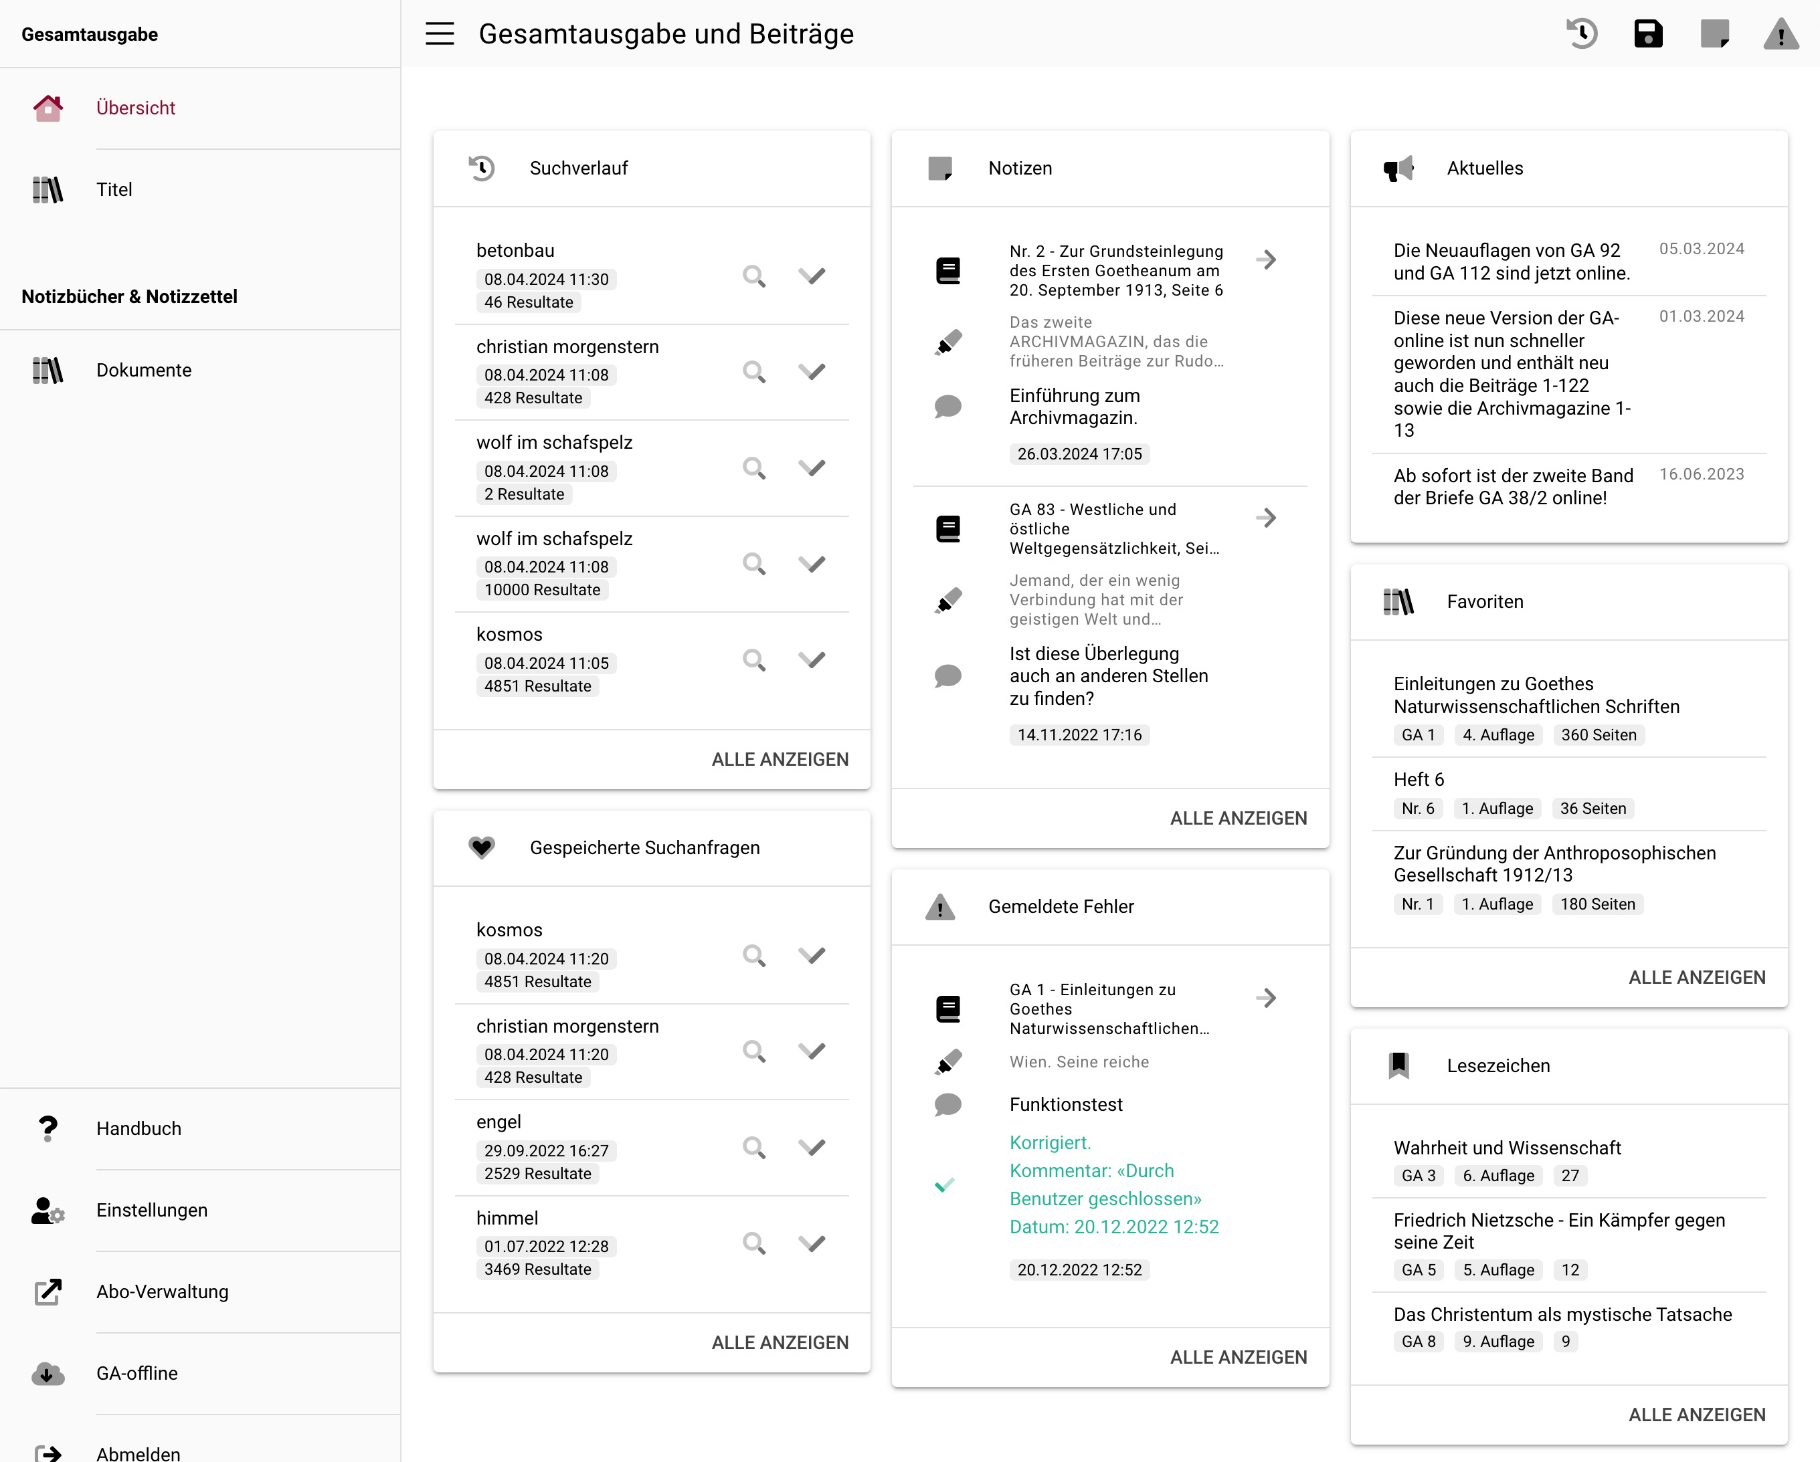The height and width of the screenshot is (1462, 1820).
Task: Click Alle Anzeigen under Favoriten
Action: coord(1696,977)
